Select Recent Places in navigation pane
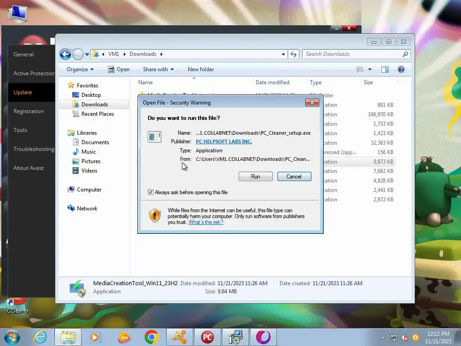Image resolution: width=461 pixels, height=346 pixels. click(x=97, y=114)
